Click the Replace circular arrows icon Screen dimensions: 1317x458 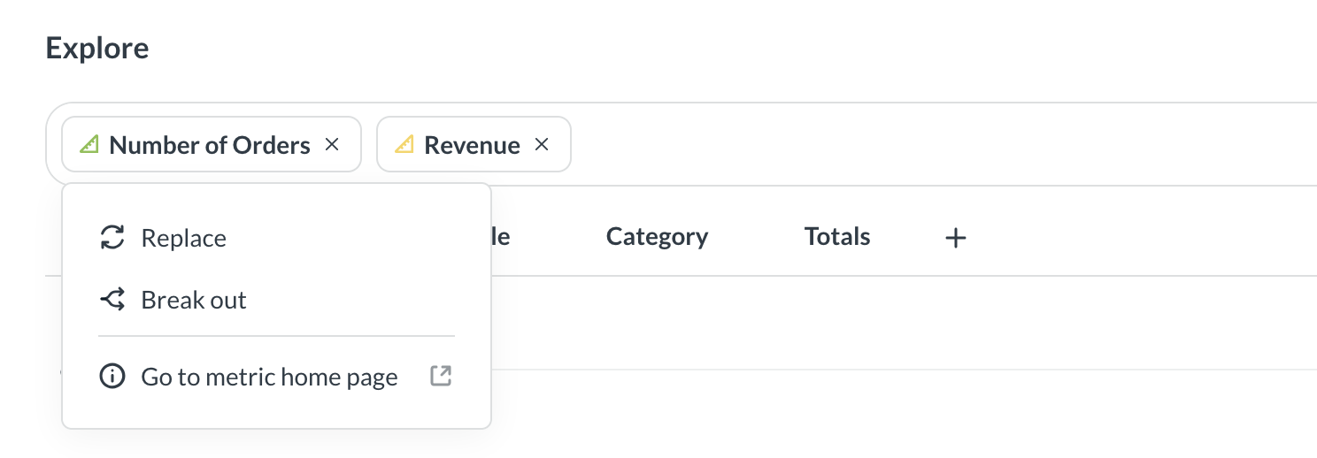point(112,238)
